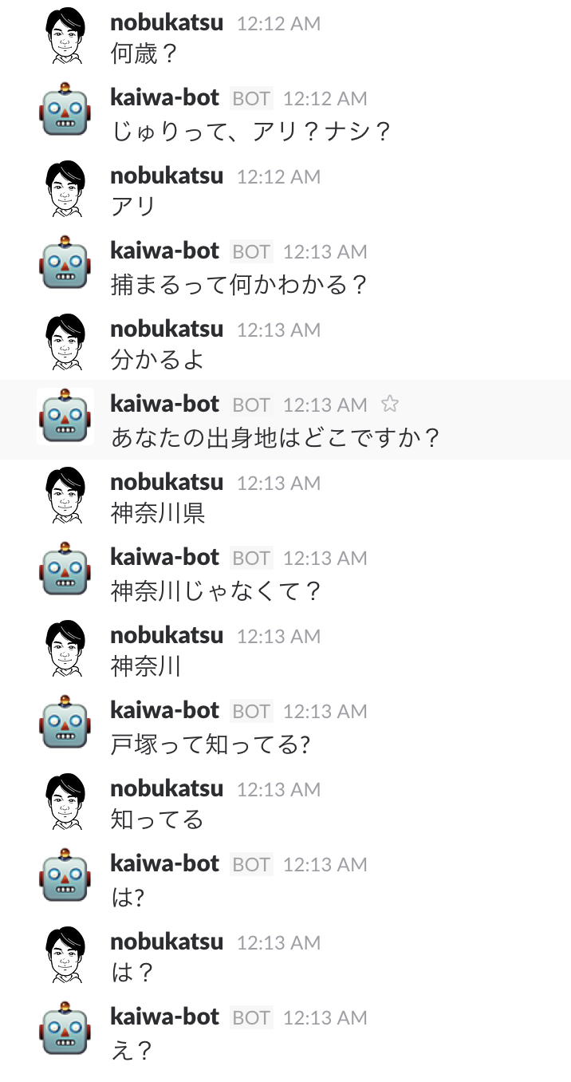Click the robot avatar next to 「じゅりって、アリ？ナシ？」

65,111
